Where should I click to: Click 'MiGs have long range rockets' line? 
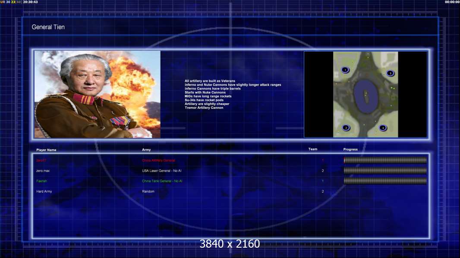coord(208,96)
